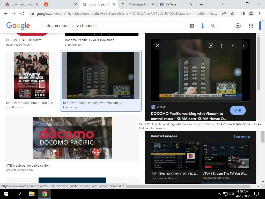Viewport: 265px width, 199px height.
Task: Click ATISA submarine cable system caption
Action: 28,166
